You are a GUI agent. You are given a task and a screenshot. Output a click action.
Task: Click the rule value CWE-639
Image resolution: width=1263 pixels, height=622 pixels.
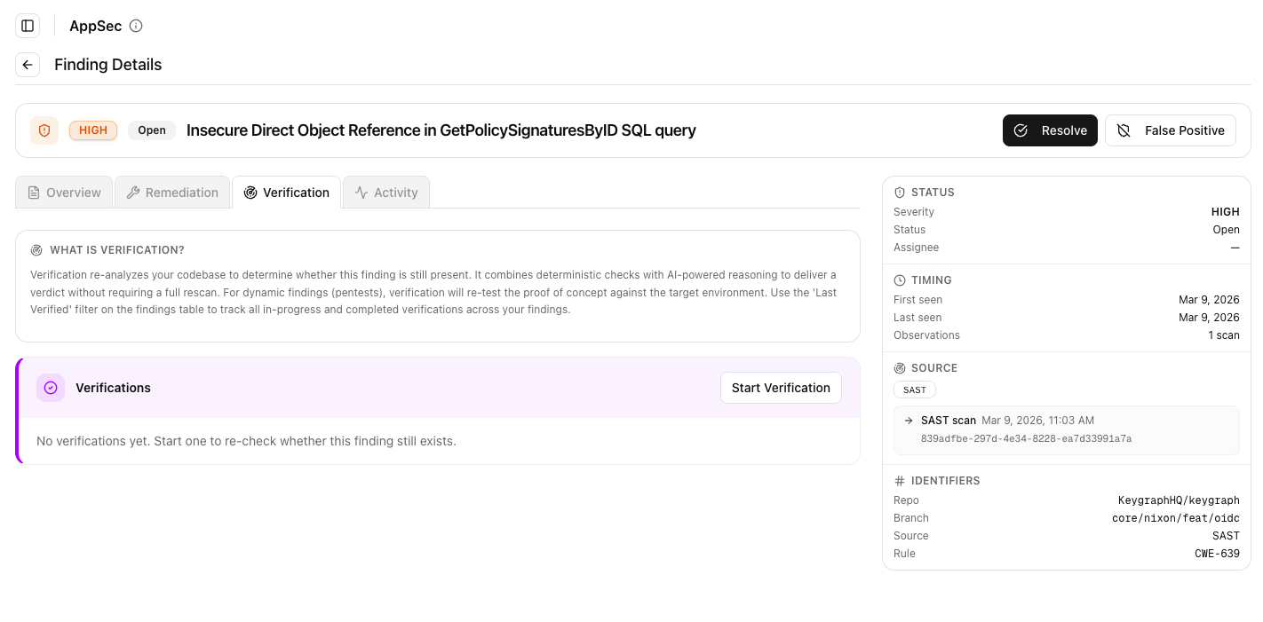[x=1217, y=554]
